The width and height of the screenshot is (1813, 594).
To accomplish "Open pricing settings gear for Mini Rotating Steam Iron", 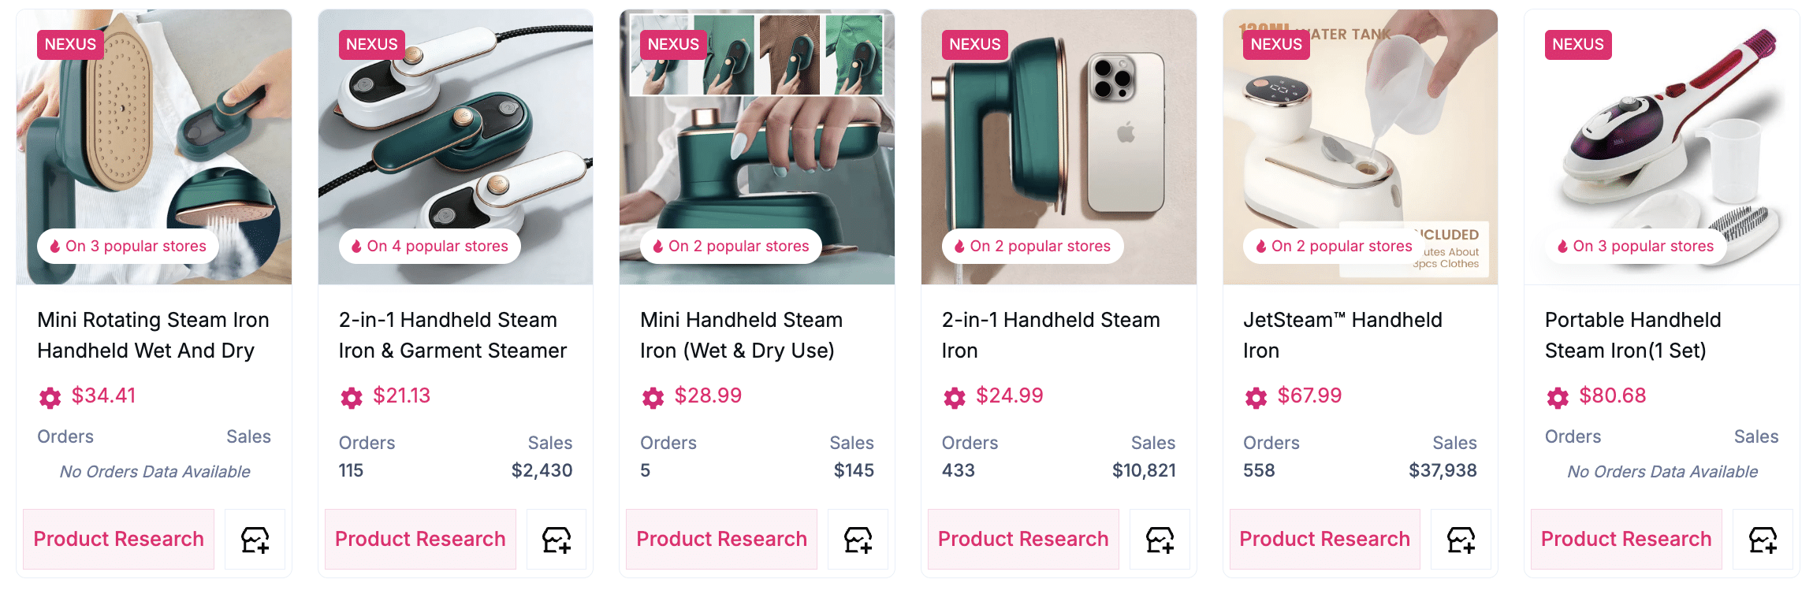I will pos(50,398).
